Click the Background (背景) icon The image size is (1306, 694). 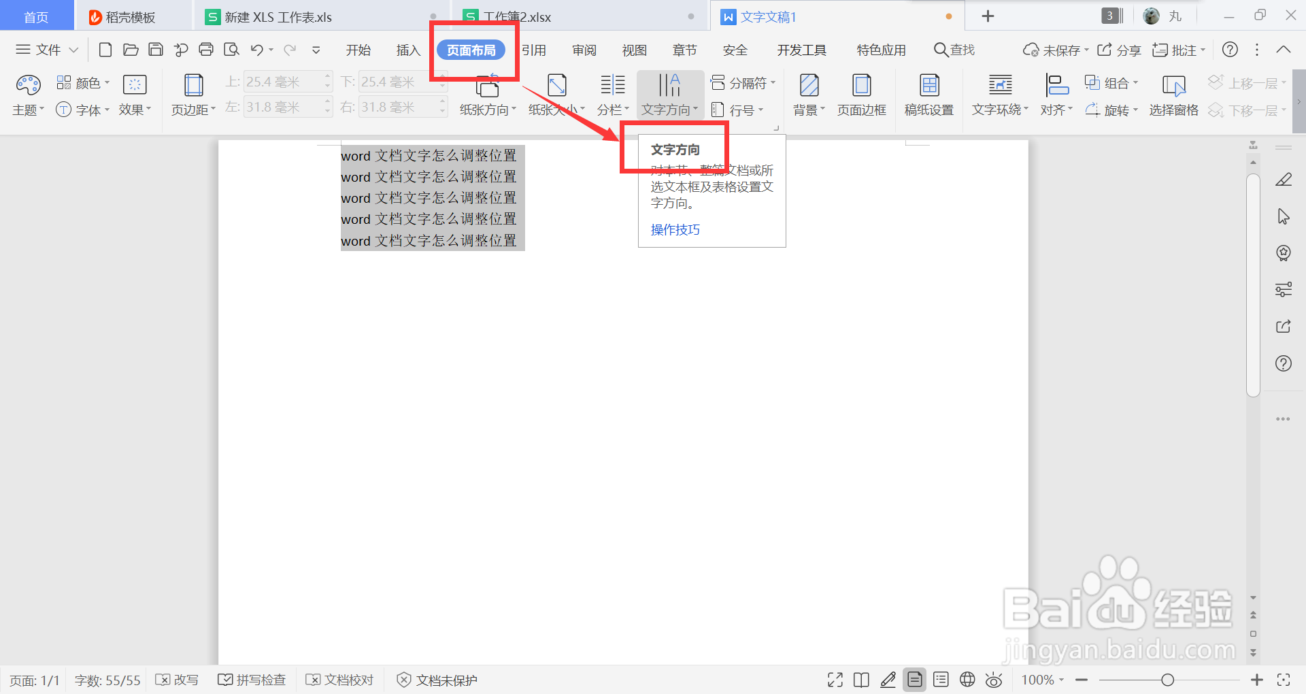pyautogui.click(x=809, y=85)
